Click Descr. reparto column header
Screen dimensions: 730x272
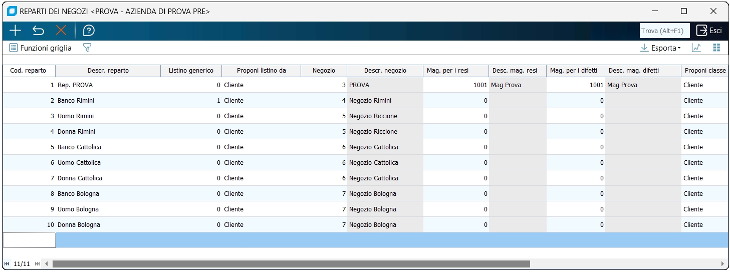click(108, 71)
